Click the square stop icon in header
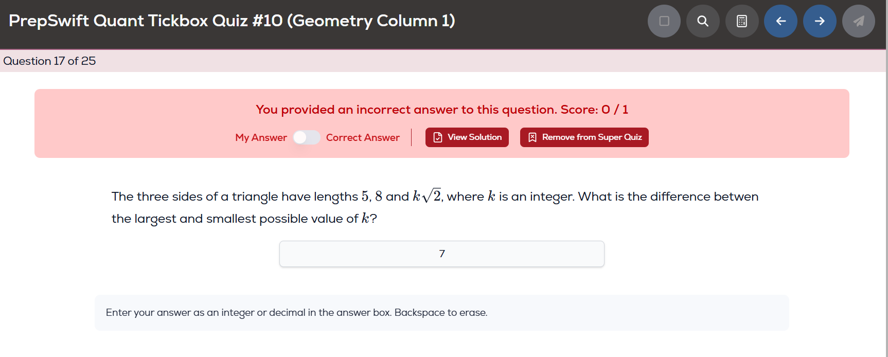 (664, 21)
